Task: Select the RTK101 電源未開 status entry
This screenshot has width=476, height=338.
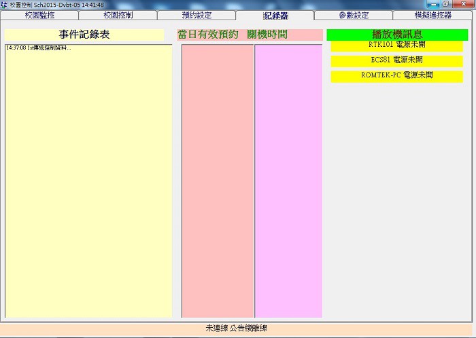Action: point(396,45)
